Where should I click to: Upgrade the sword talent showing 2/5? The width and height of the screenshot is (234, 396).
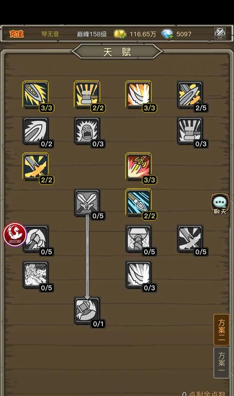click(190, 95)
